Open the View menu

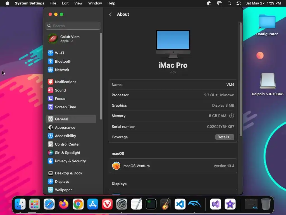tap(78, 3)
